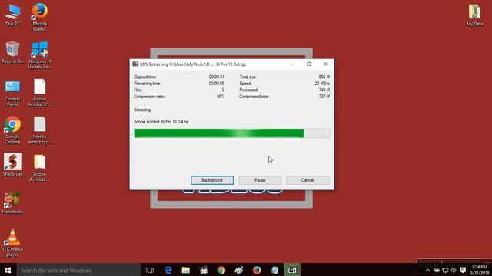Open the volume tray icon
The image size is (492, 276).
click(454, 271)
